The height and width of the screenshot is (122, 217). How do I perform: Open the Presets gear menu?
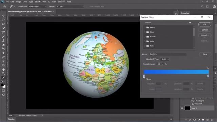pyautogui.click(x=191, y=23)
